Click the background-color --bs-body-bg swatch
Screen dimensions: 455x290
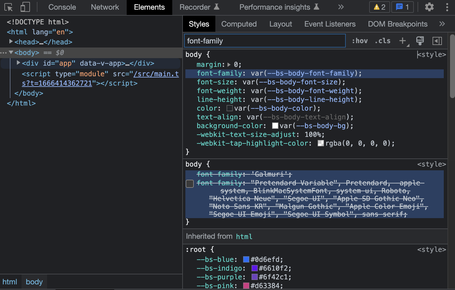pyautogui.click(x=275, y=126)
